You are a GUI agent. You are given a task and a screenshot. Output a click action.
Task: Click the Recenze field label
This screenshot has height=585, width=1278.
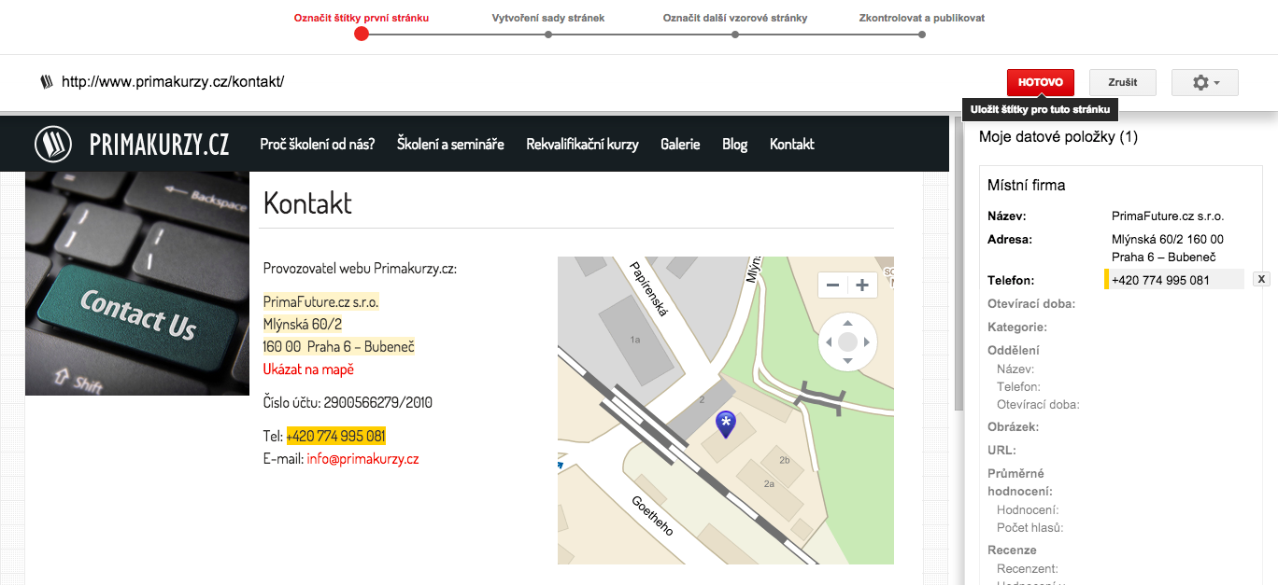click(x=1012, y=550)
